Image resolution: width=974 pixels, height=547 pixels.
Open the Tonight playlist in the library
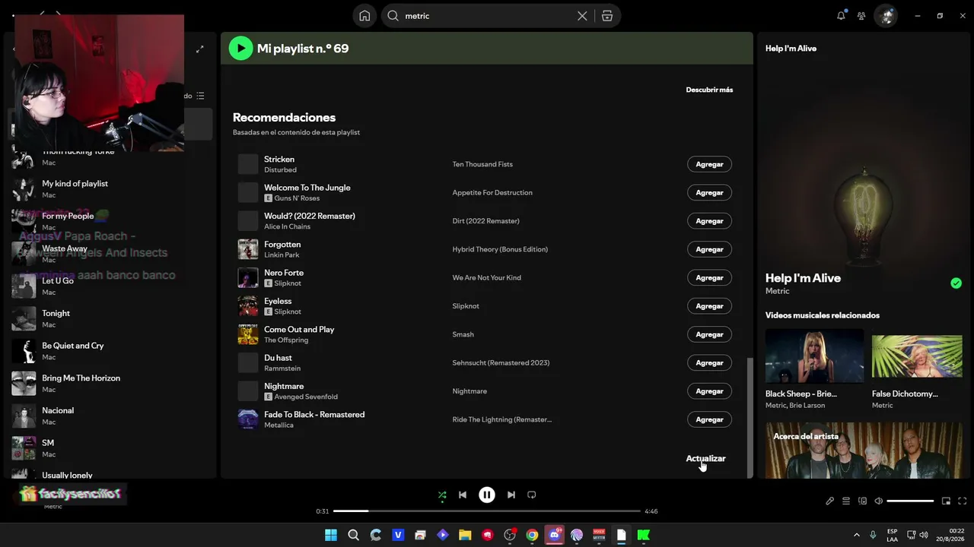coord(110,318)
